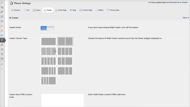The width and height of the screenshot is (190, 107).
Task: Switch to the Colors tab
Action: tap(37, 10)
